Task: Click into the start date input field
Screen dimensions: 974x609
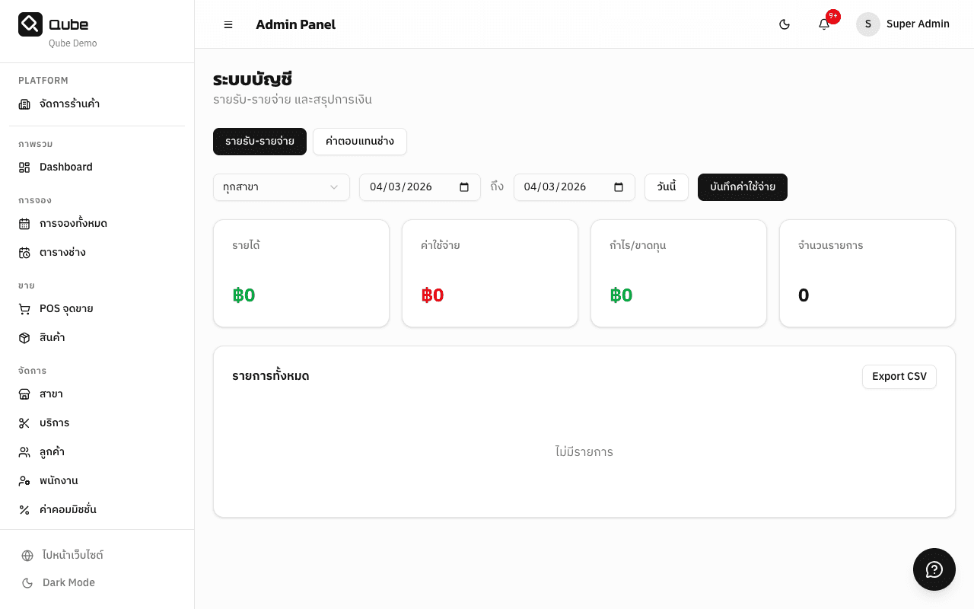Action: coord(403,187)
